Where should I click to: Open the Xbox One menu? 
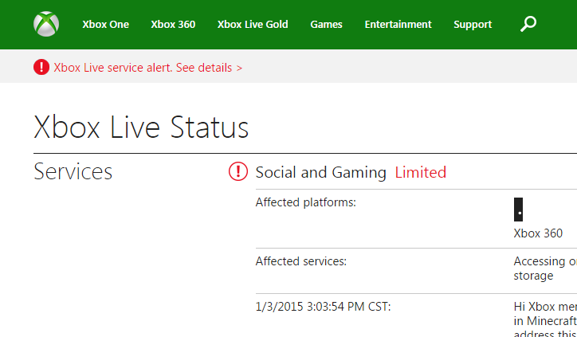tap(105, 25)
